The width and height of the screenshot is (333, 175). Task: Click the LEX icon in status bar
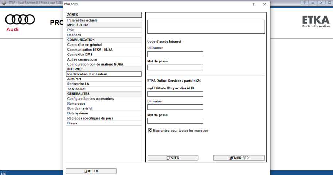click(4, 173)
